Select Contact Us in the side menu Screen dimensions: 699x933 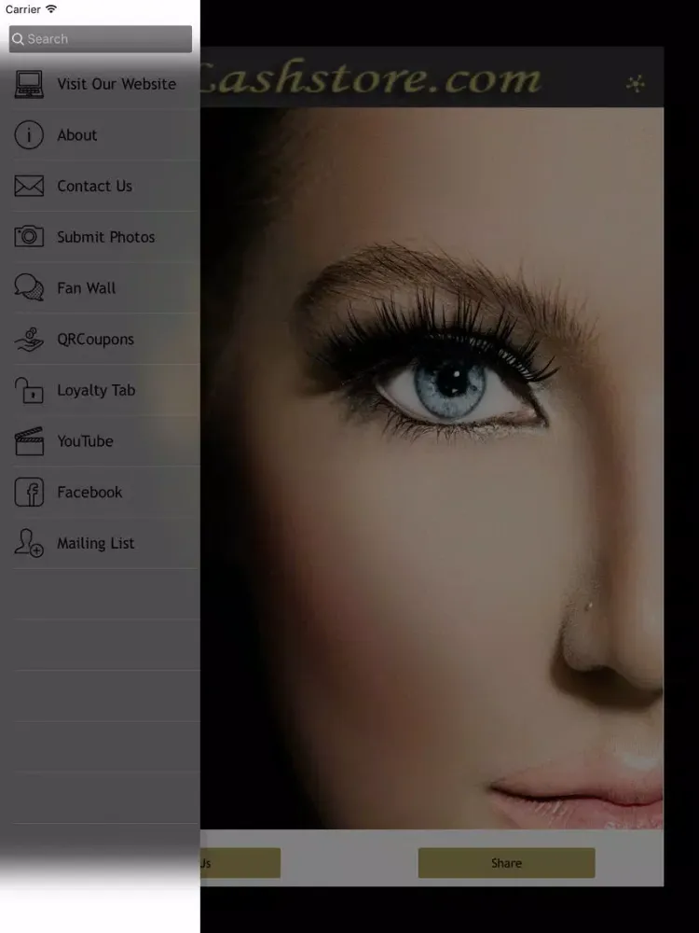100,186
